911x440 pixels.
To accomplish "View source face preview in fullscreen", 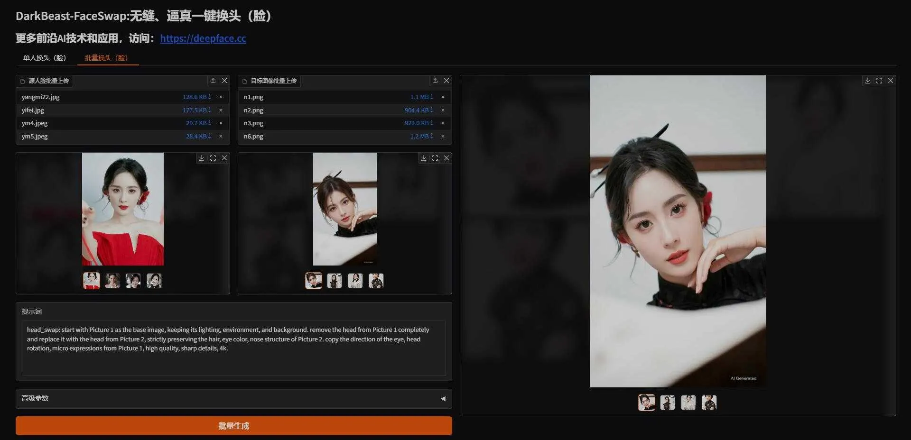I will [213, 158].
